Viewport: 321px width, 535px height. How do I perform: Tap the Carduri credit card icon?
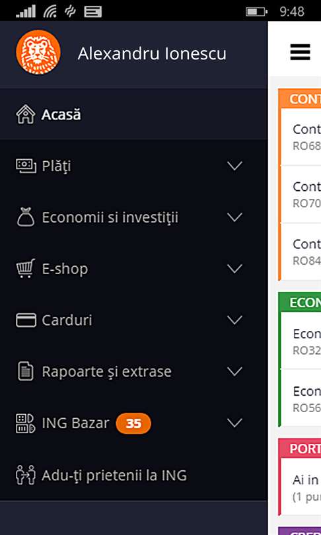[26, 320]
